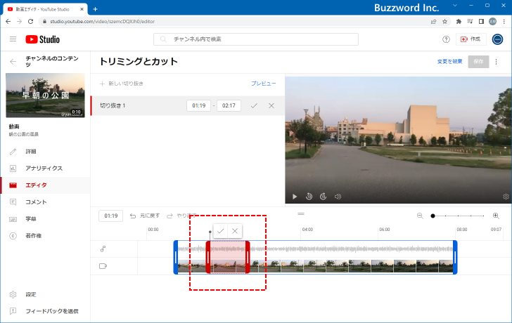Open the hamburger navigation menu

[x=13, y=39]
